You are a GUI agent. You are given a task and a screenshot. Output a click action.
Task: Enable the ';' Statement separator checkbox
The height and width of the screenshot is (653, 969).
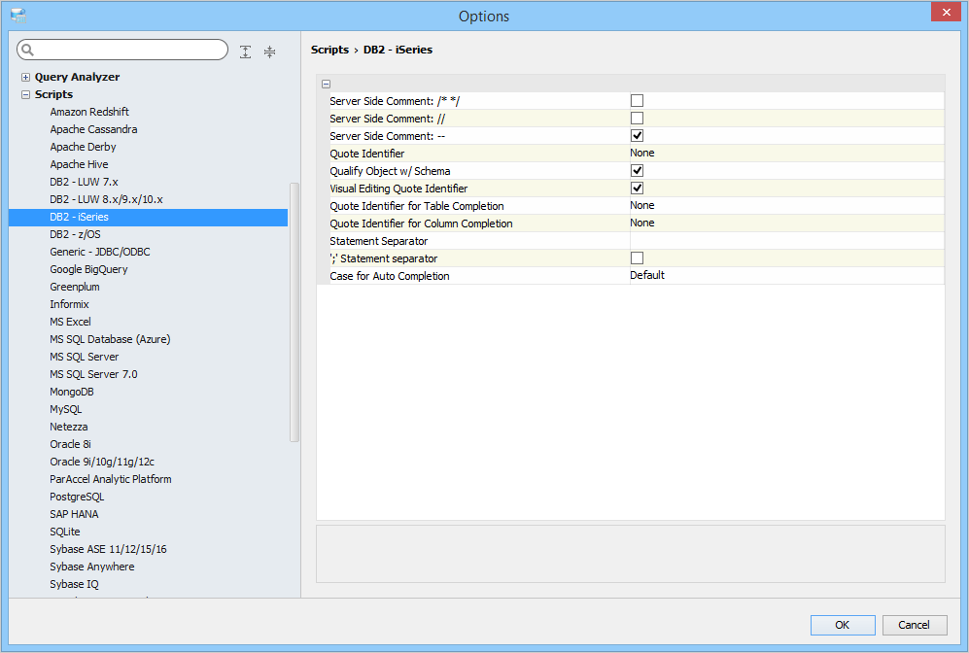637,258
